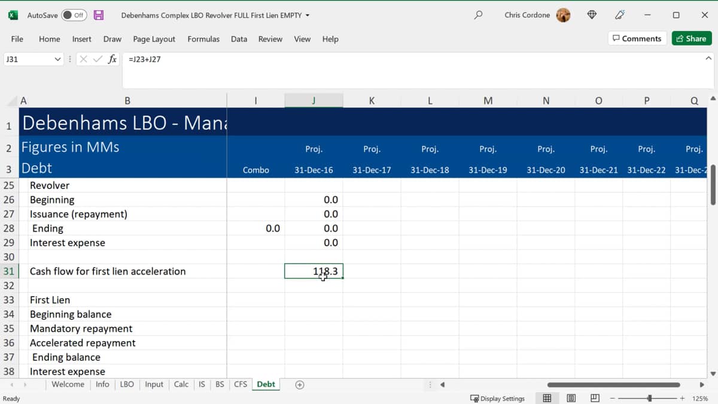Click the zoom in plus button
Viewport: 718px width, 404px height.
pyautogui.click(x=682, y=398)
